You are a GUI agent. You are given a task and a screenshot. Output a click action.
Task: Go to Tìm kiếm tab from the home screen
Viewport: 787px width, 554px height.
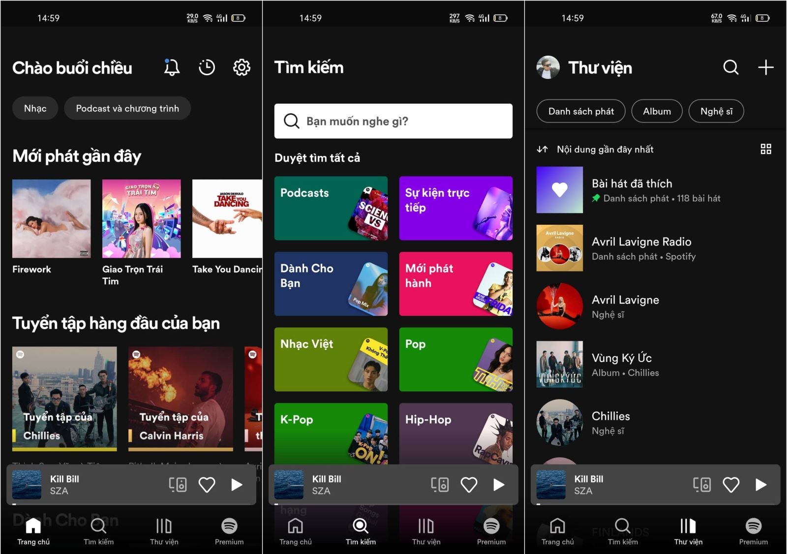tap(98, 531)
